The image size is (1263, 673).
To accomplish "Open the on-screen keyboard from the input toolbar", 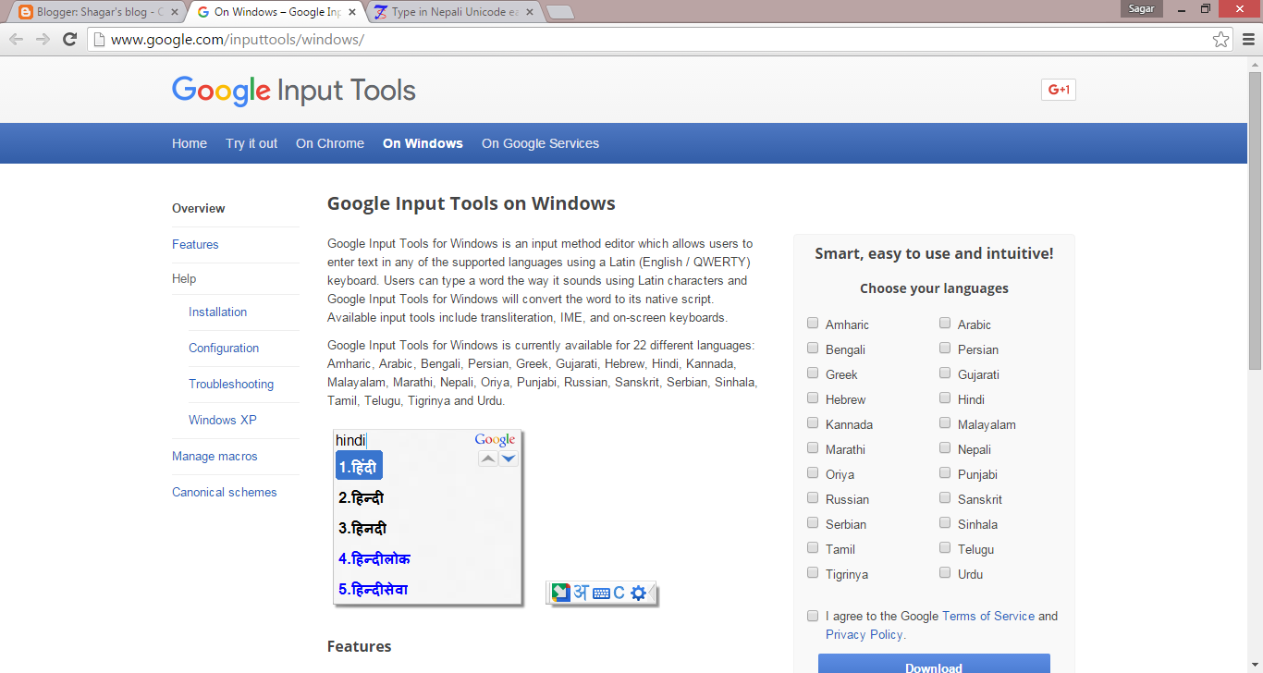I will 600,593.
